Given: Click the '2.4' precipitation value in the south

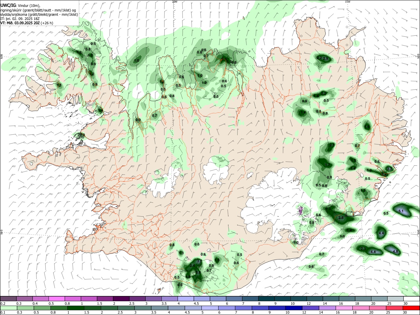Looking at the screenshot, I should (192, 265).
